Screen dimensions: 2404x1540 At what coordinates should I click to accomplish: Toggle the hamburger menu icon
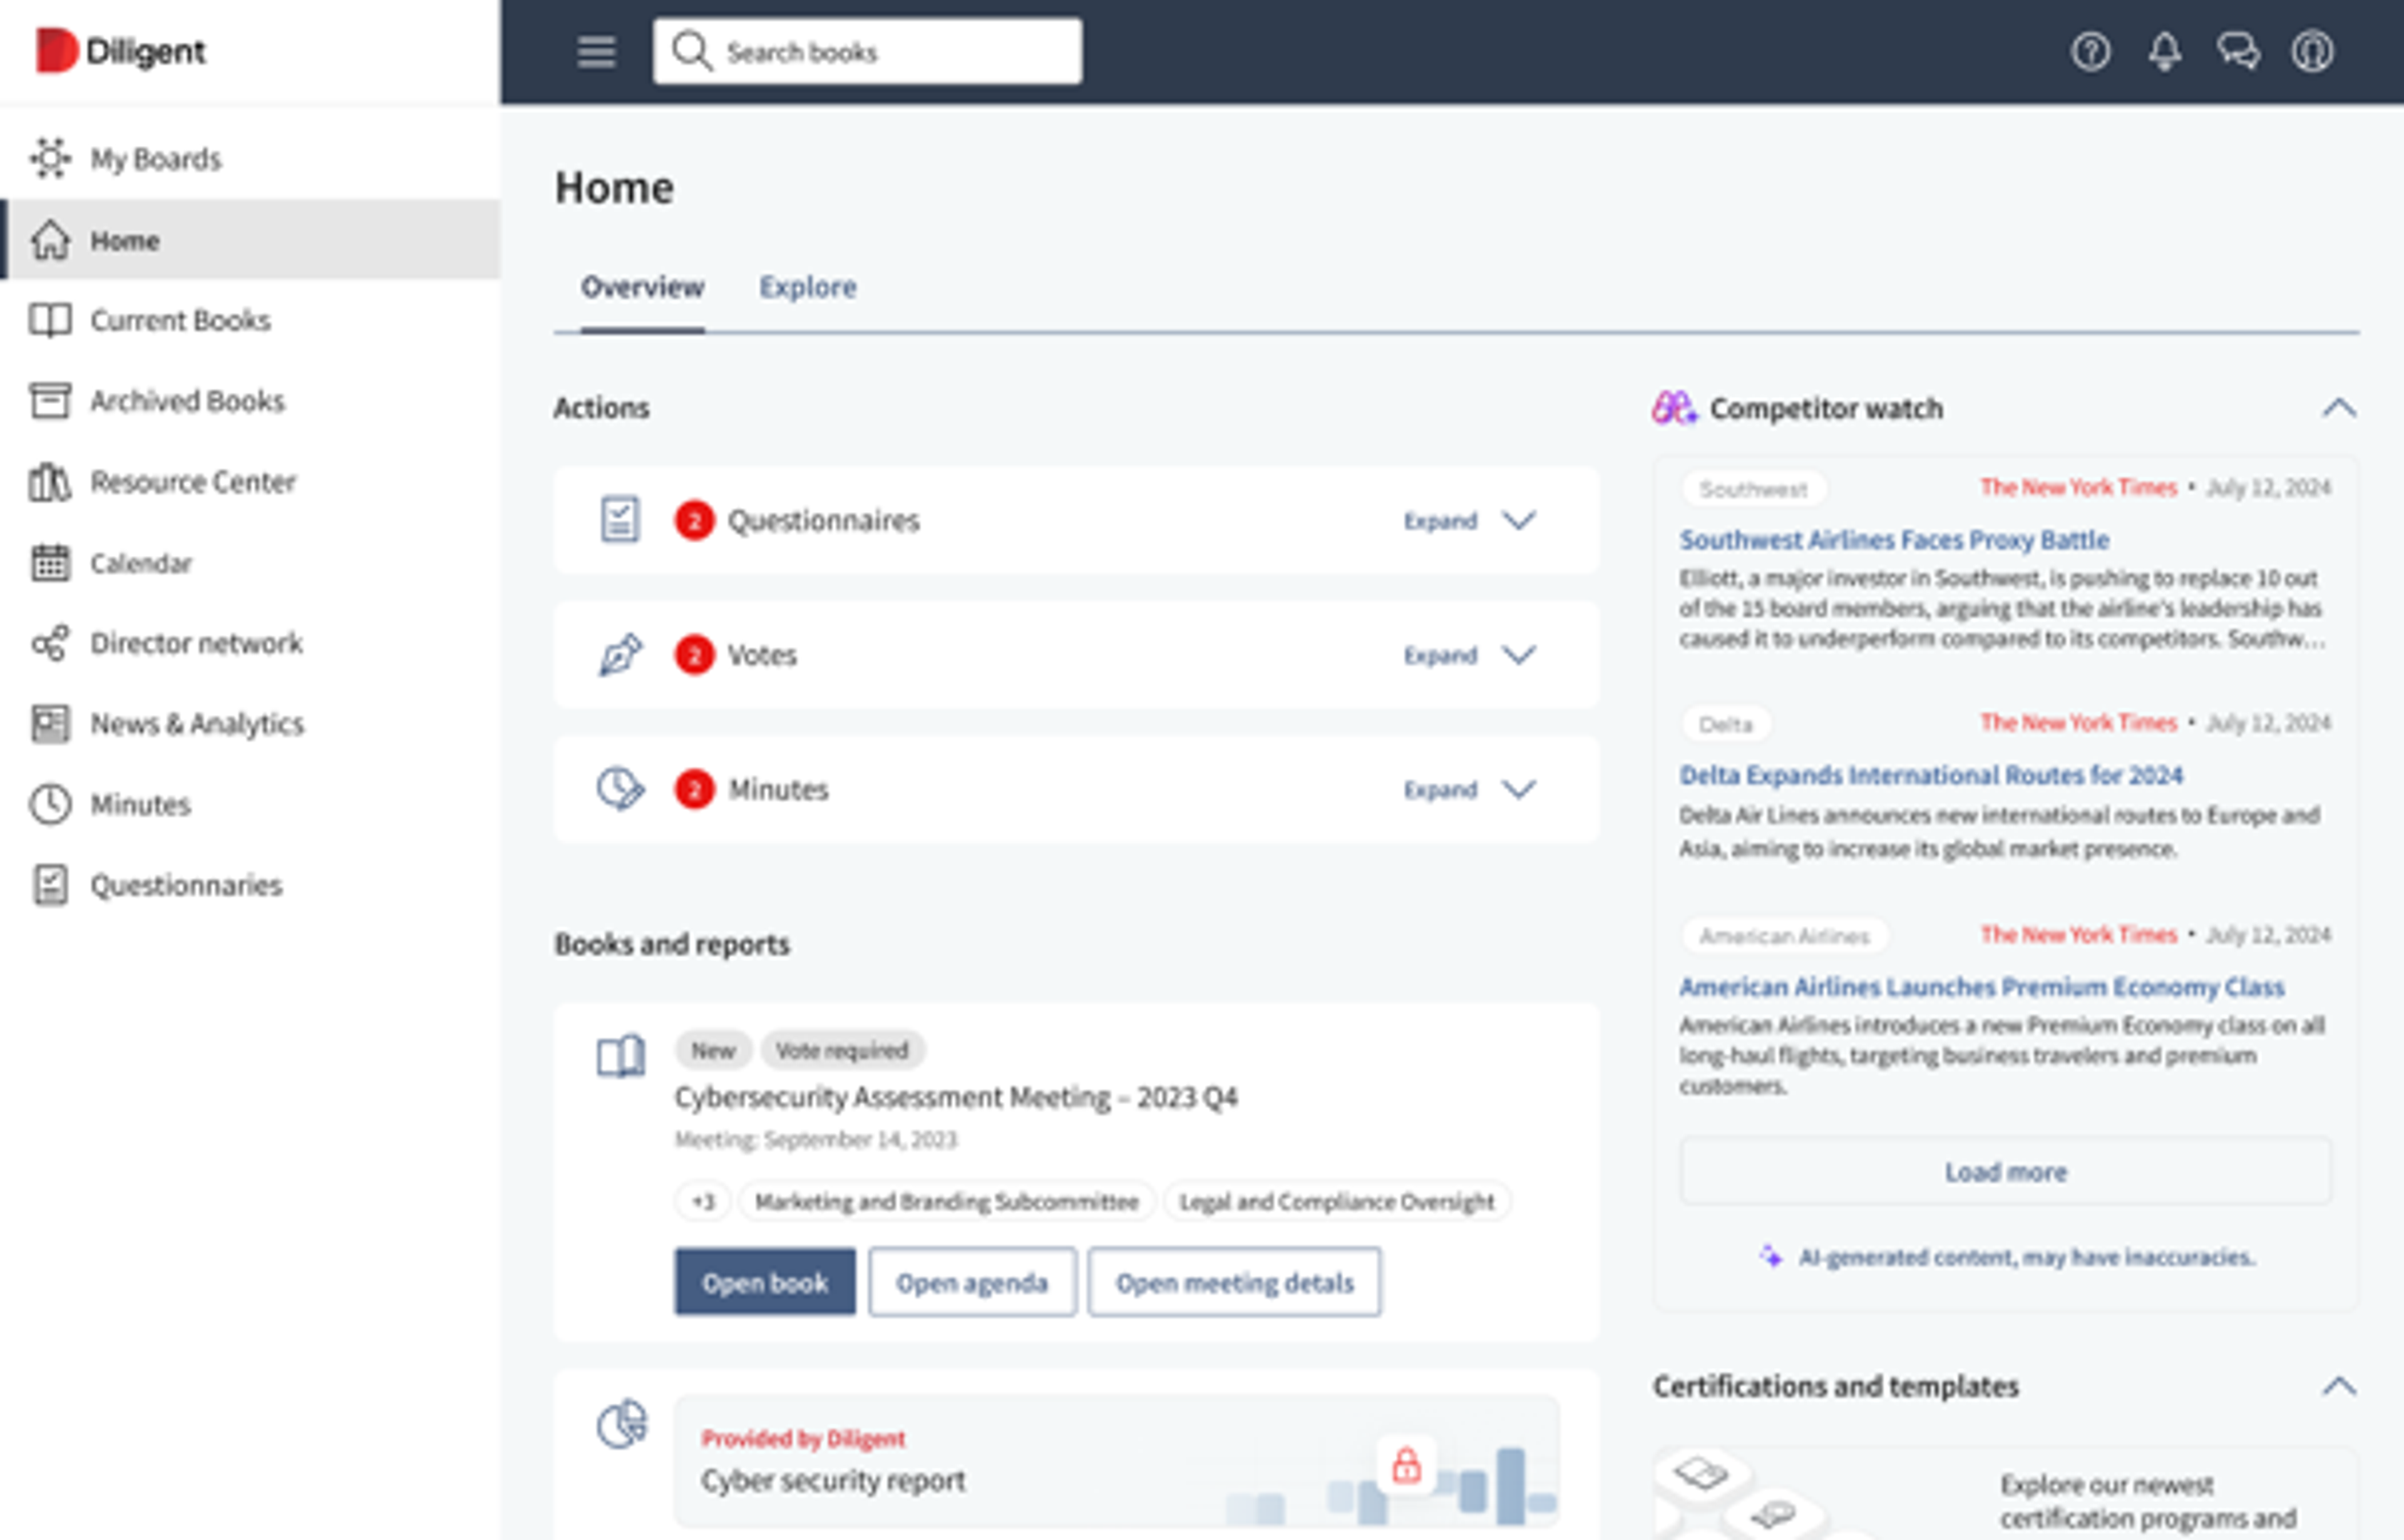tap(596, 51)
